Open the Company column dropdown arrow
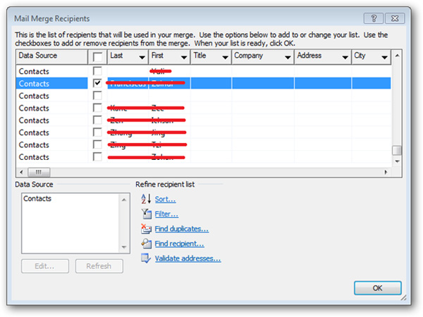The width and height of the screenshot is (423, 317). pos(288,57)
